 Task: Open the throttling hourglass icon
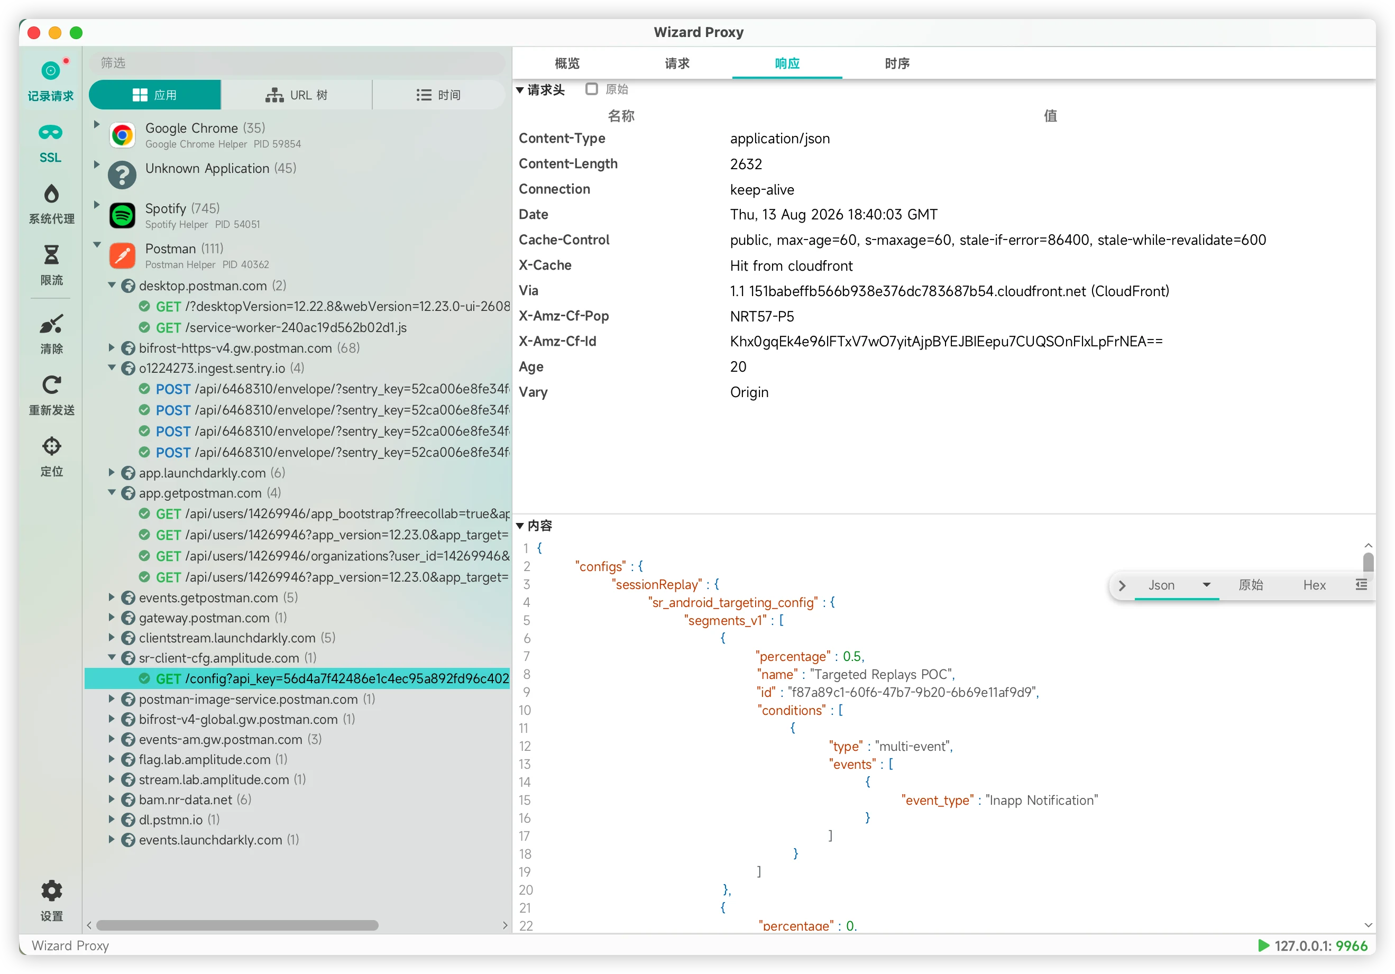(51, 254)
